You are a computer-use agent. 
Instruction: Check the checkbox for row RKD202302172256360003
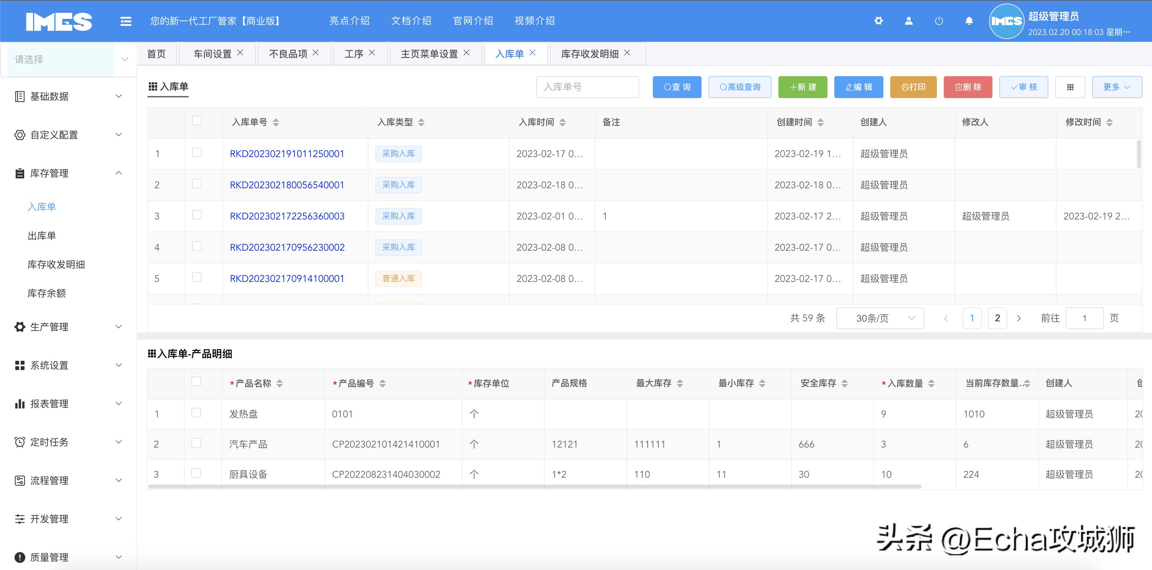click(196, 216)
